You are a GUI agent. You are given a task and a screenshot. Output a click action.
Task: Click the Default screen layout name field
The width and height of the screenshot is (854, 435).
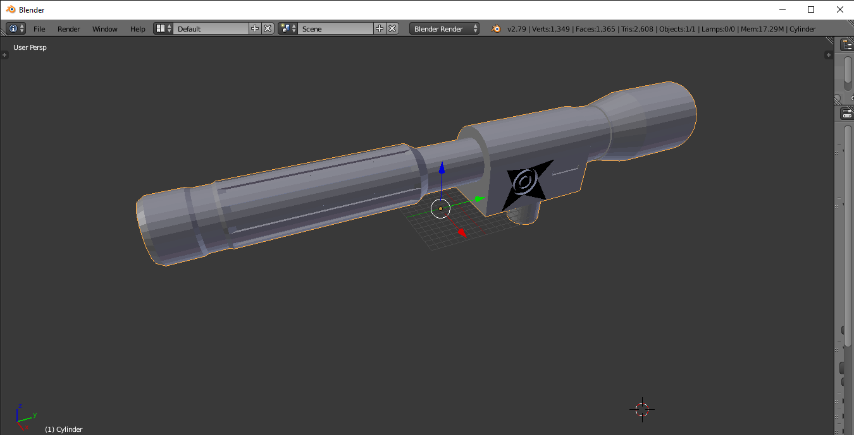(211, 28)
